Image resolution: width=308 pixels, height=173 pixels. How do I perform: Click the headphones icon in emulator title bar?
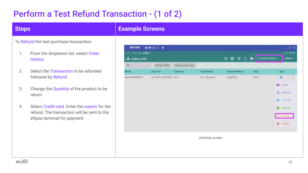pyautogui.click(x=154, y=48)
